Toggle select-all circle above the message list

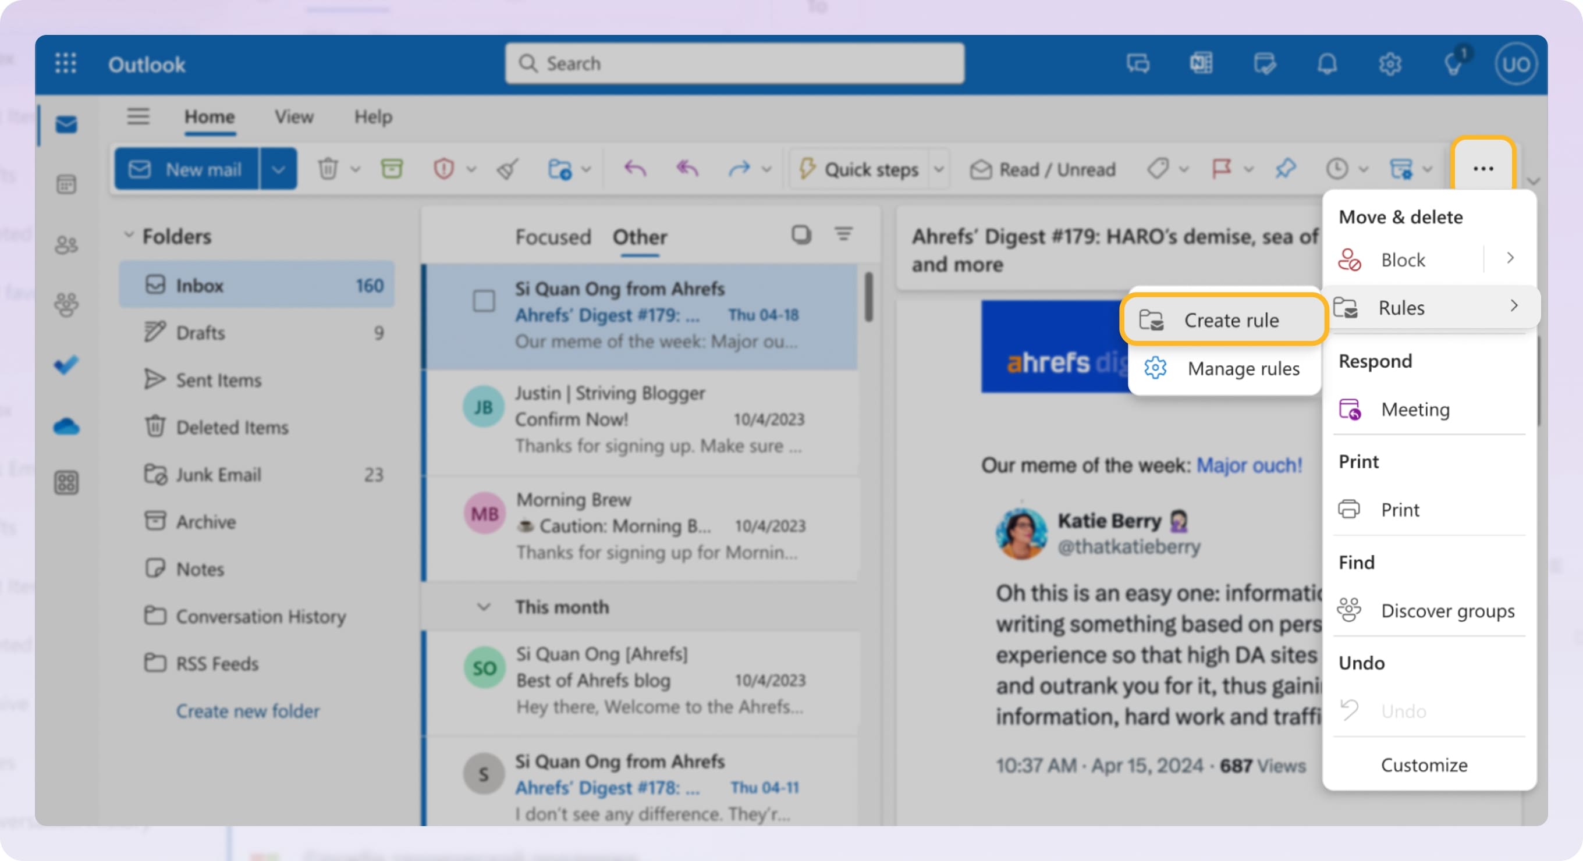802,235
